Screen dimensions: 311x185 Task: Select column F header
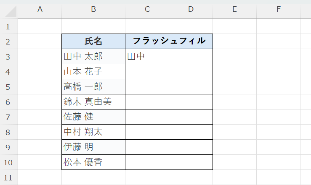278,10
